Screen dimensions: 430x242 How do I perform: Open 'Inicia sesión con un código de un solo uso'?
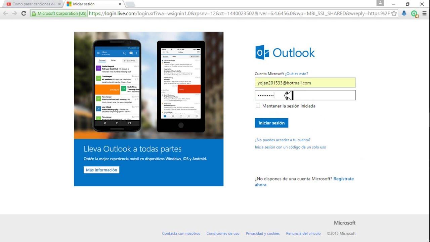pos(290,147)
